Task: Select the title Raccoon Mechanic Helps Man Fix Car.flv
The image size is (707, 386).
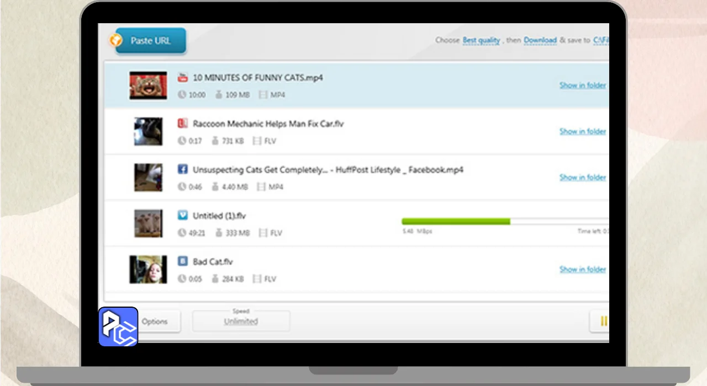Action: [x=268, y=124]
